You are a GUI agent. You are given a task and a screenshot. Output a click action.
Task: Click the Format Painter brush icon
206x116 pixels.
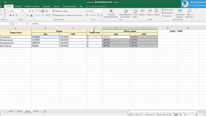point(5,16)
